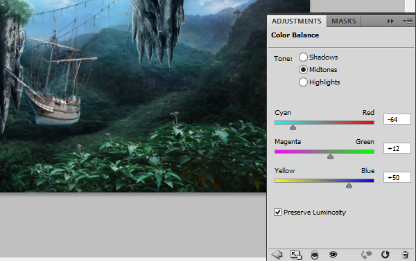Click the Tone: label
416x261 pixels.
tap(283, 59)
